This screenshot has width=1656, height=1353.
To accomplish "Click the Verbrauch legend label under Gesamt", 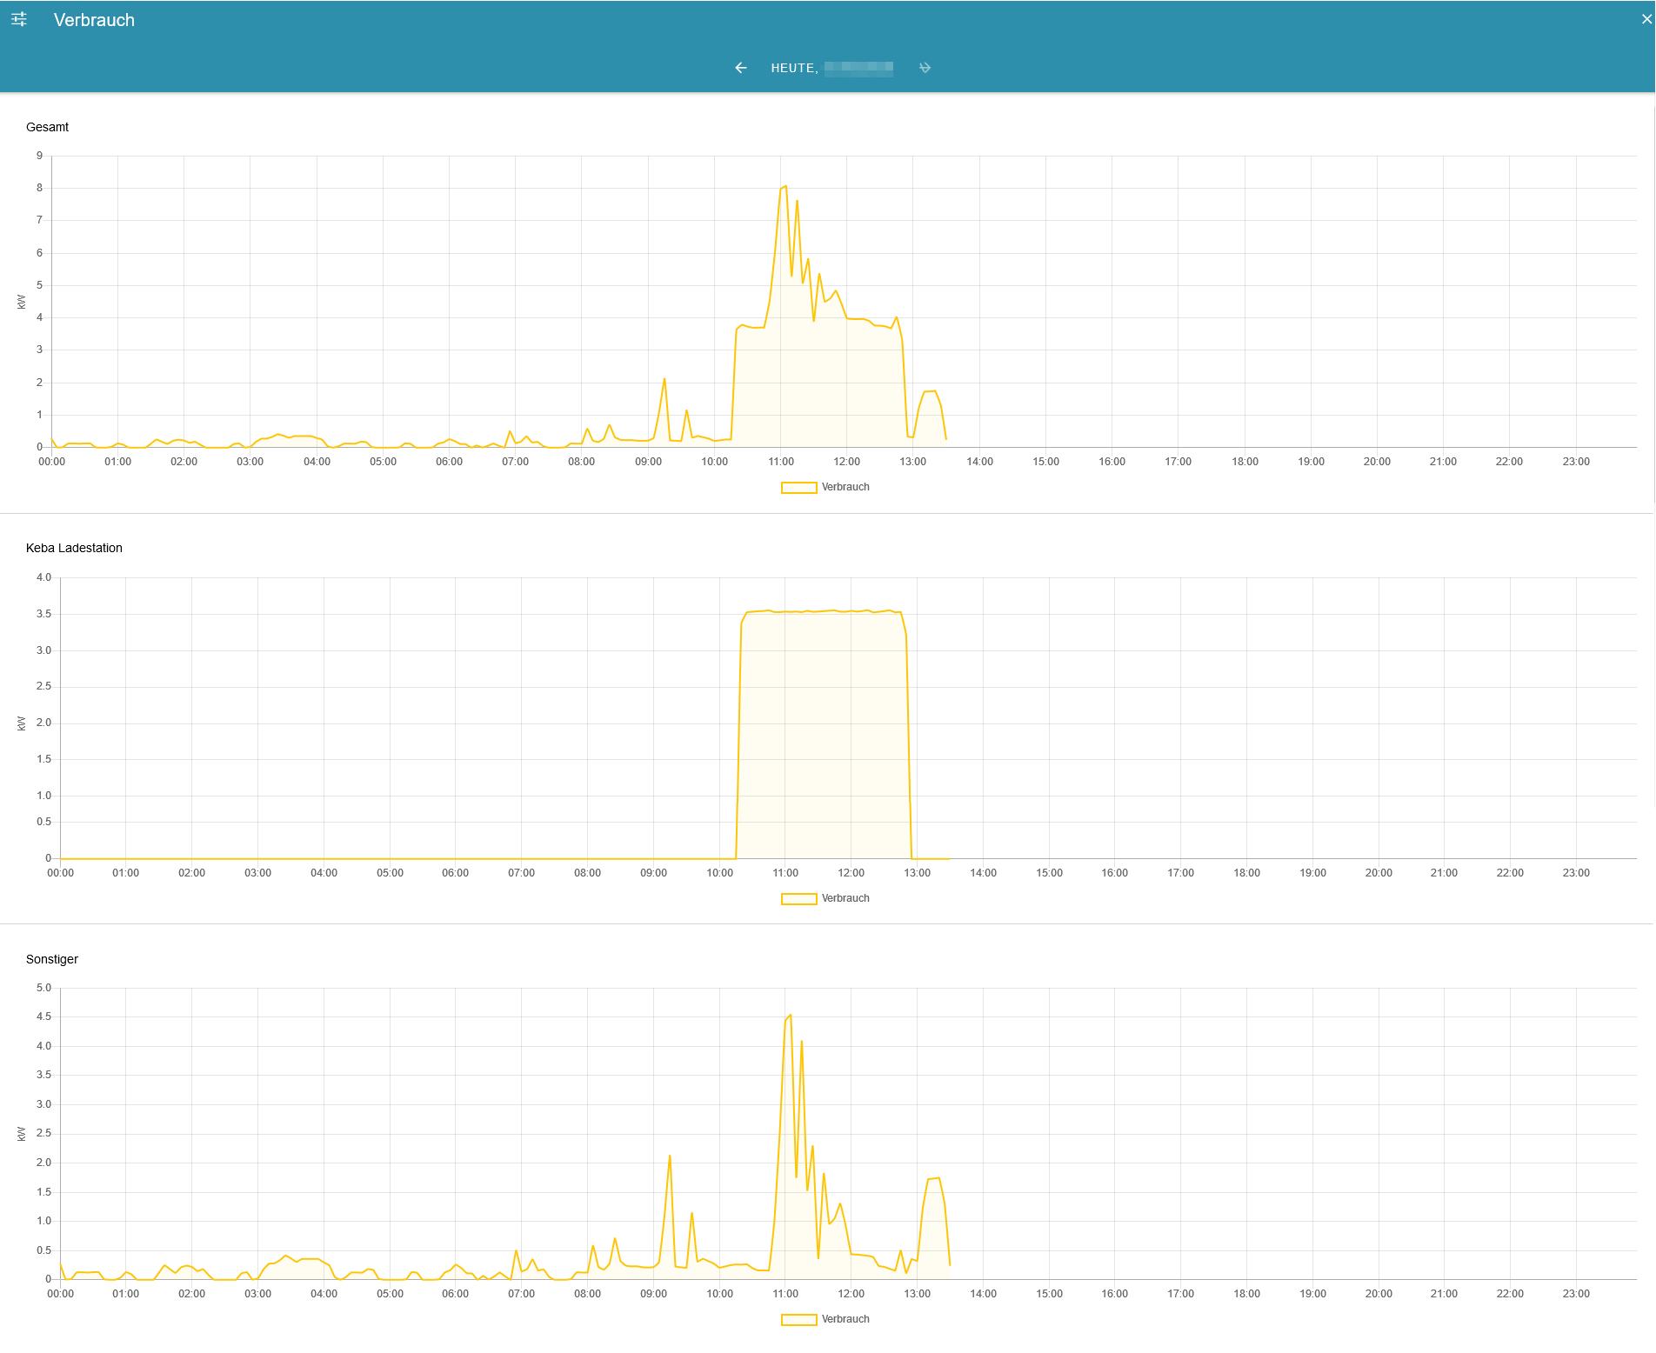I will [x=845, y=487].
